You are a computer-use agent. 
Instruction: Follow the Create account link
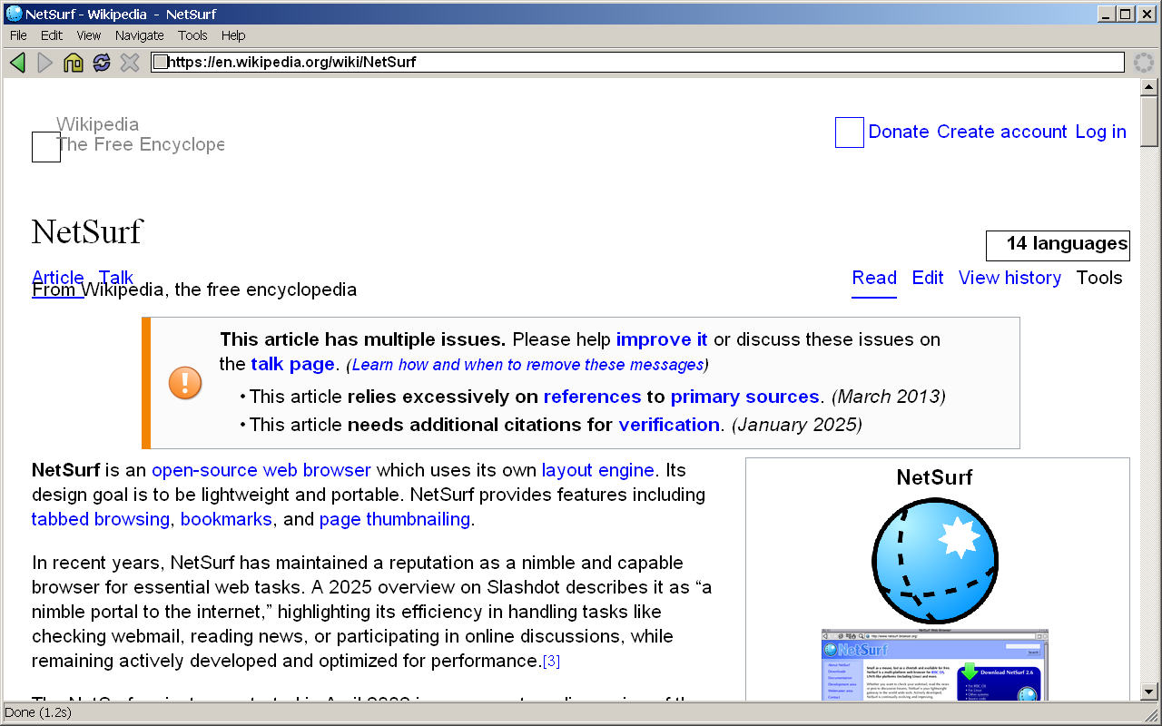click(1001, 132)
